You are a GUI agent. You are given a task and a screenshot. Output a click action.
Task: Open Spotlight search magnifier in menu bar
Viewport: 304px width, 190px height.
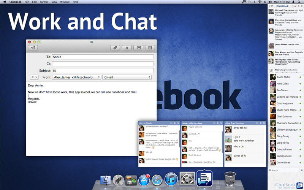tap(299, 2)
